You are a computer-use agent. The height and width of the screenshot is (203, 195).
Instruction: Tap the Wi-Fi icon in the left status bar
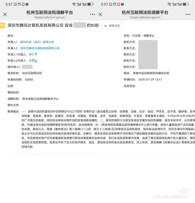[74, 4]
